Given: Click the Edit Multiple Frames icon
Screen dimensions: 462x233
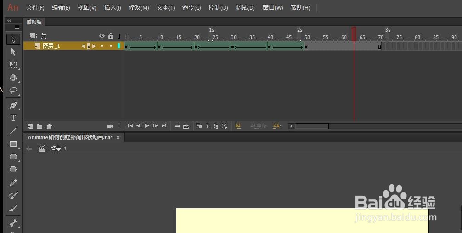Looking at the screenshot, I should click(x=216, y=126).
